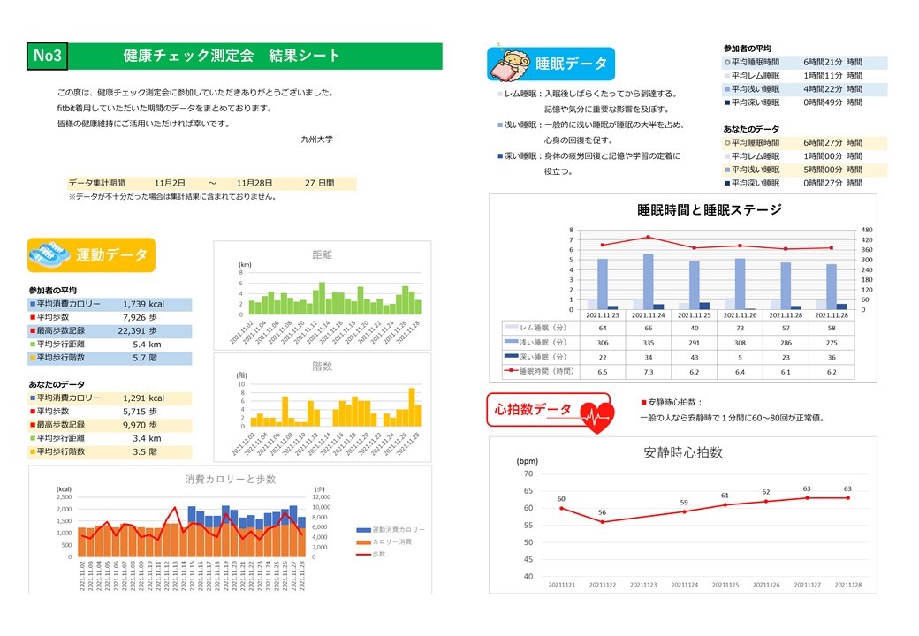Image resolution: width=919 pixels, height=636 pixels.
Task: Click the 安静時心拍数 chart title
Action: tap(683, 452)
